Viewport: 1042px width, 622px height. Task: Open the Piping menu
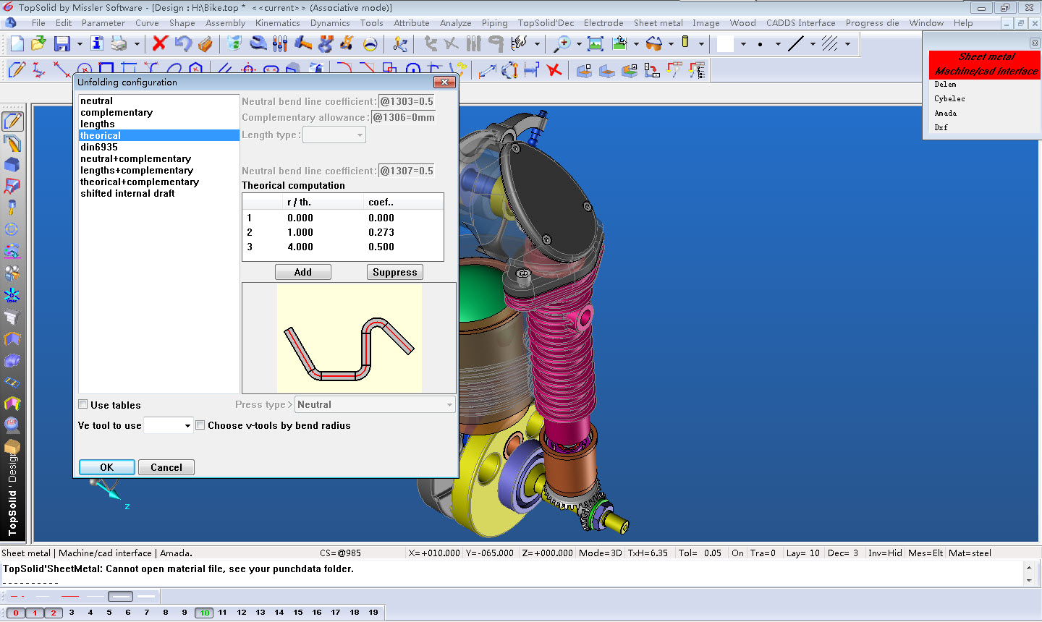point(495,23)
